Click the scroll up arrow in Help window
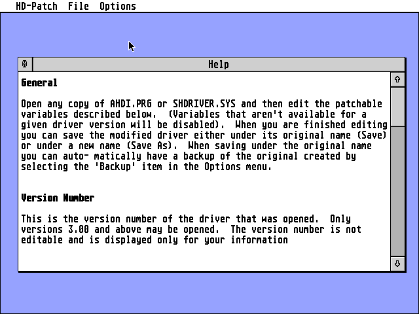This screenshot has height=314, width=419. pyautogui.click(x=397, y=80)
